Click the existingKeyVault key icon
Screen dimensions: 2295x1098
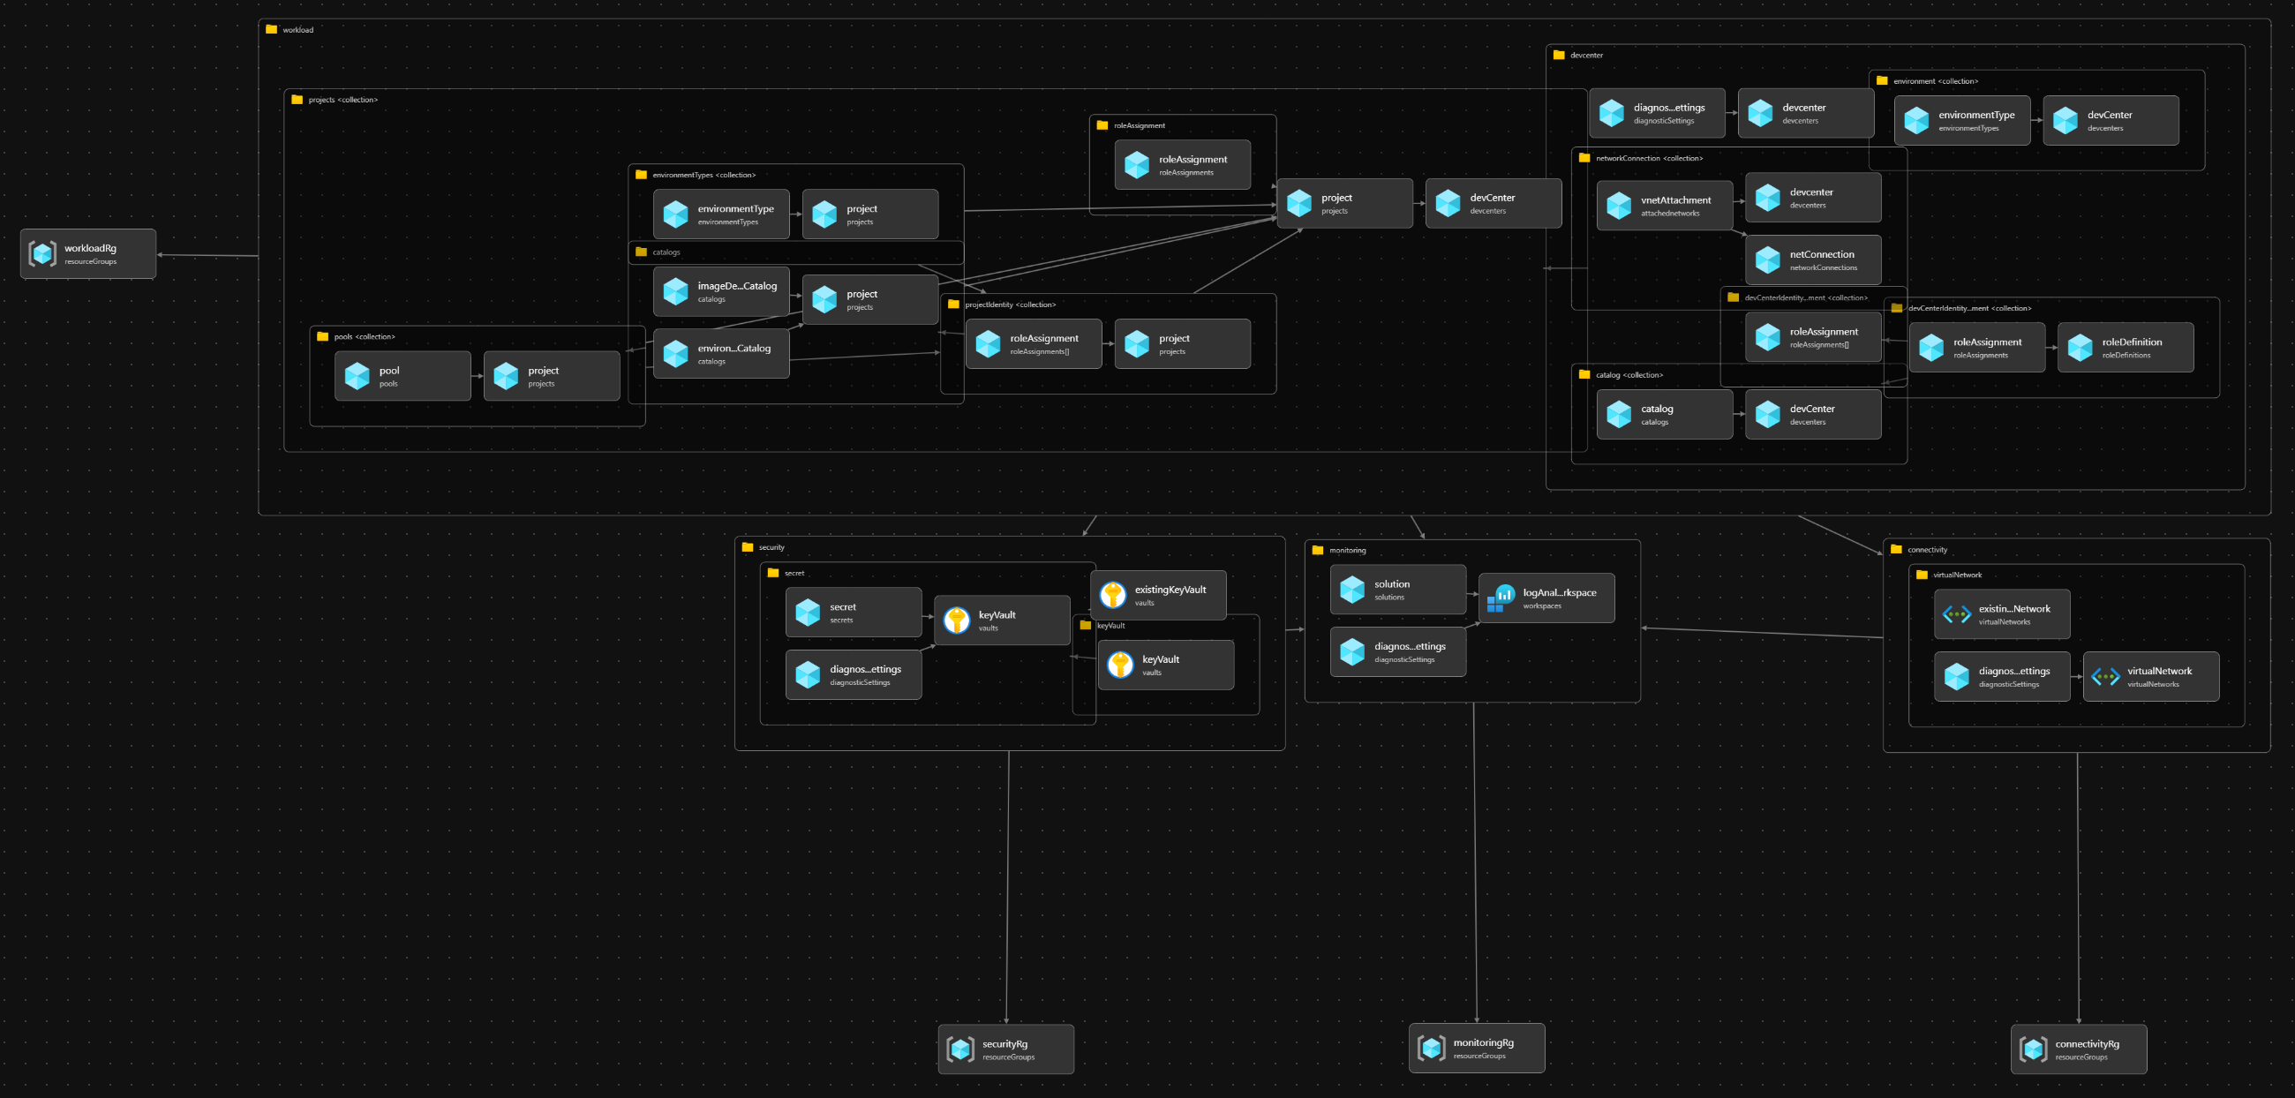pos(1113,595)
